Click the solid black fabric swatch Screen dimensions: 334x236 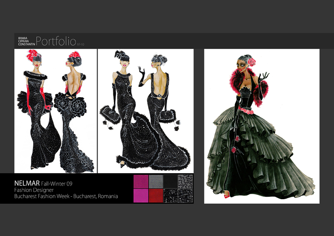pos(170,182)
